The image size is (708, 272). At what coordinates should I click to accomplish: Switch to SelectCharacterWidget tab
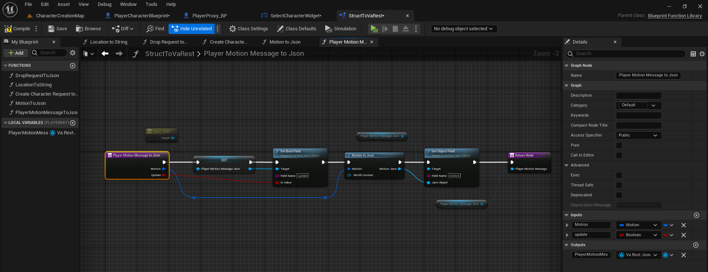point(292,16)
